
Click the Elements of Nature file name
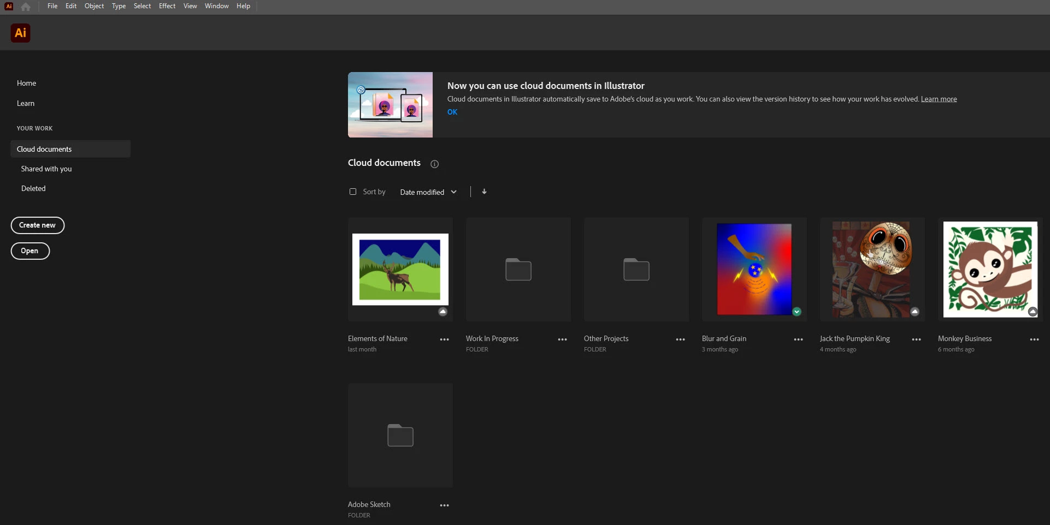pos(377,338)
